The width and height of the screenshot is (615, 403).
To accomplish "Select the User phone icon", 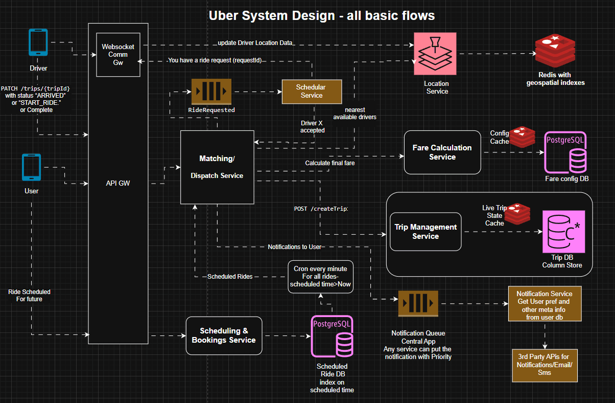I will [32, 168].
